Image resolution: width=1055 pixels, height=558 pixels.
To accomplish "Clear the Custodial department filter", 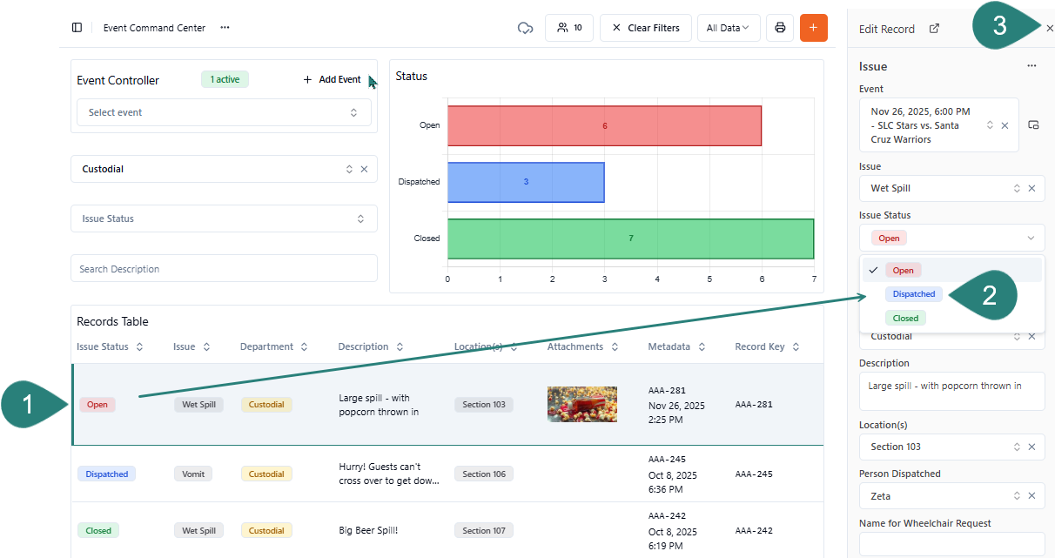I will point(364,169).
